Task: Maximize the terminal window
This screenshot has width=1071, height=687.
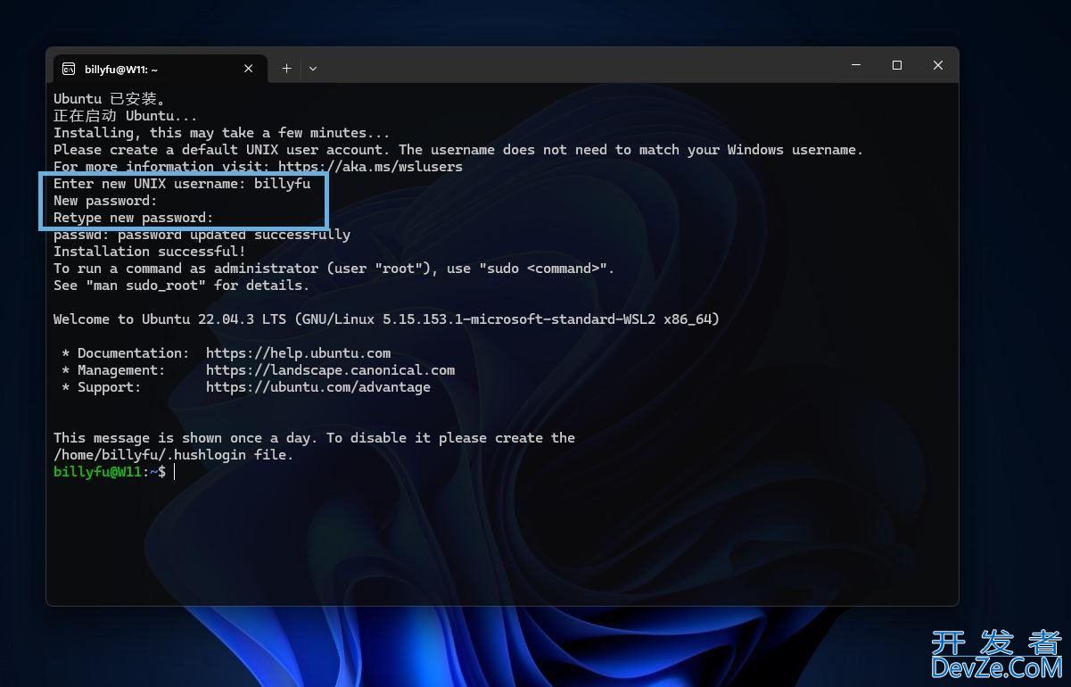Action: (897, 65)
